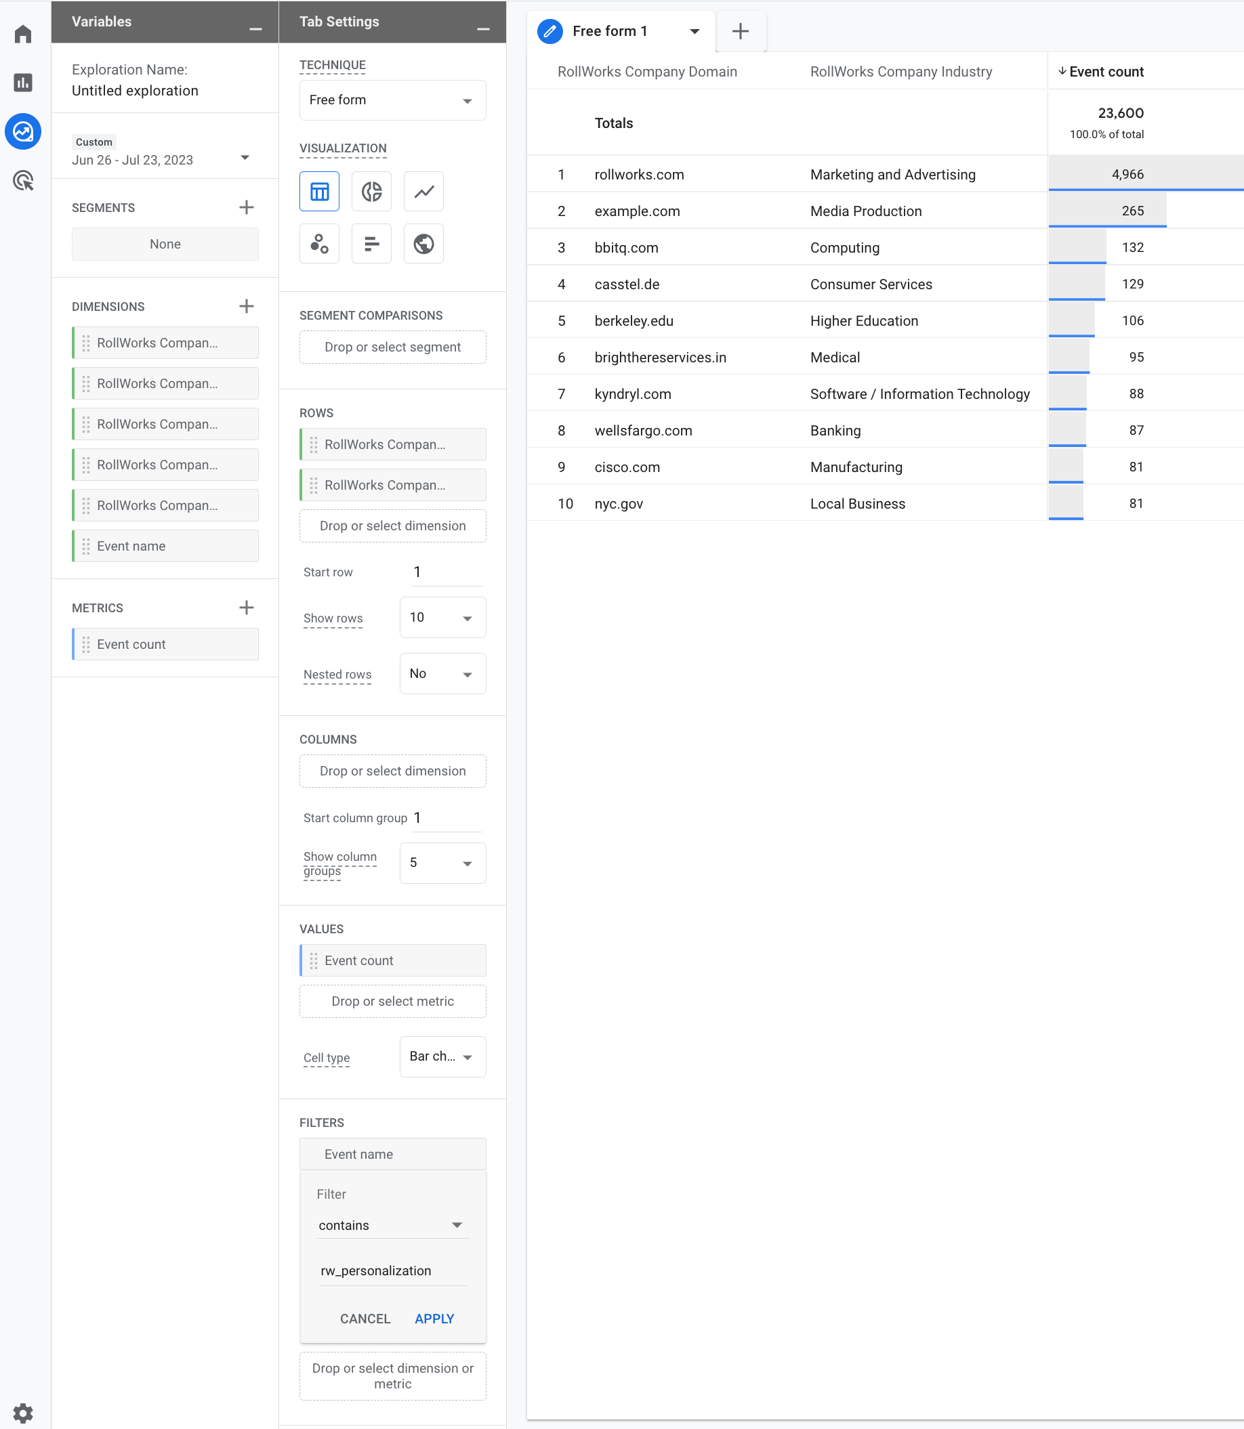Open the Nested rows dropdown

coord(442,674)
